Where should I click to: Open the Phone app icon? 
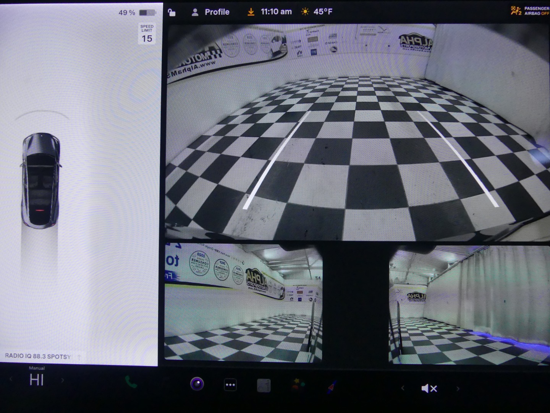click(x=131, y=382)
